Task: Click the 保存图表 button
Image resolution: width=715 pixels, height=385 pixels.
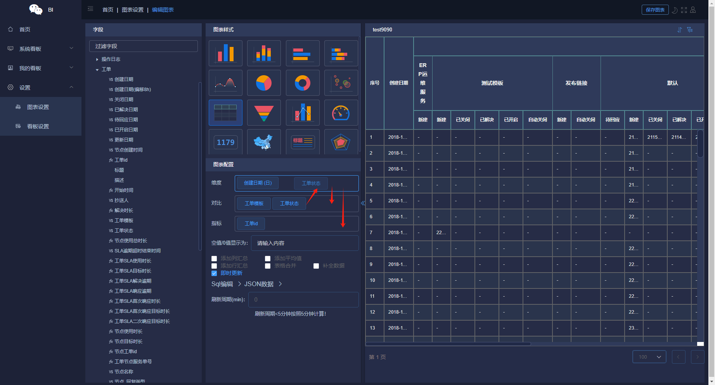Action: [x=655, y=10]
